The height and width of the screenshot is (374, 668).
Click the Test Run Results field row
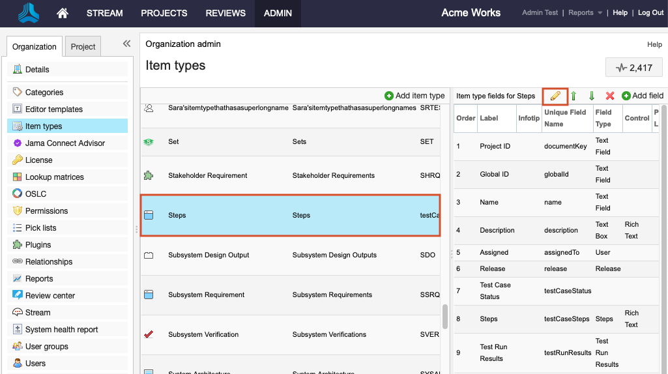click(557, 352)
